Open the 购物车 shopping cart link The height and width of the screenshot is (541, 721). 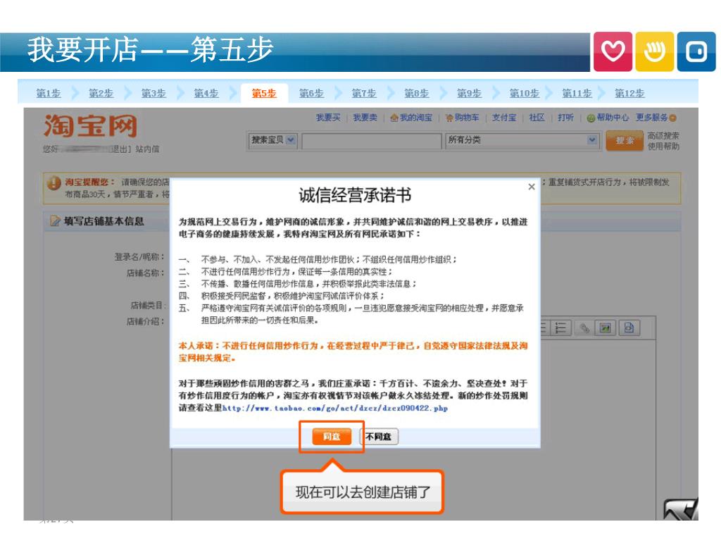(x=462, y=118)
